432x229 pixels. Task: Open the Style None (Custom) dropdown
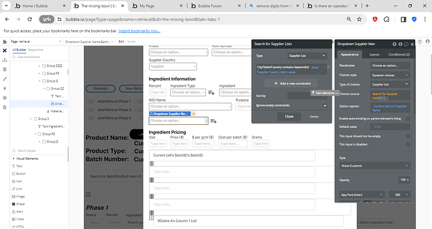[x=374, y=166]
